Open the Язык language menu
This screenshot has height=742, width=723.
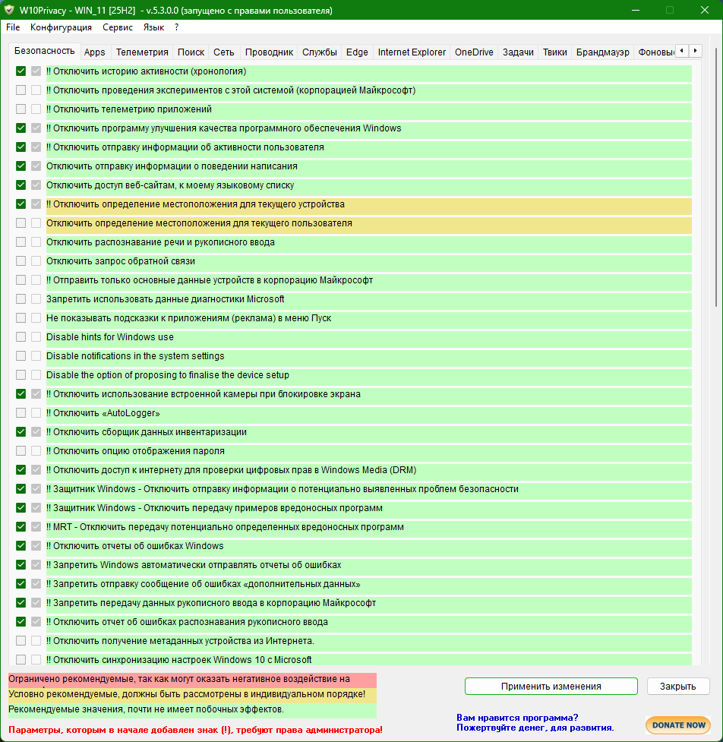(153, 27)
